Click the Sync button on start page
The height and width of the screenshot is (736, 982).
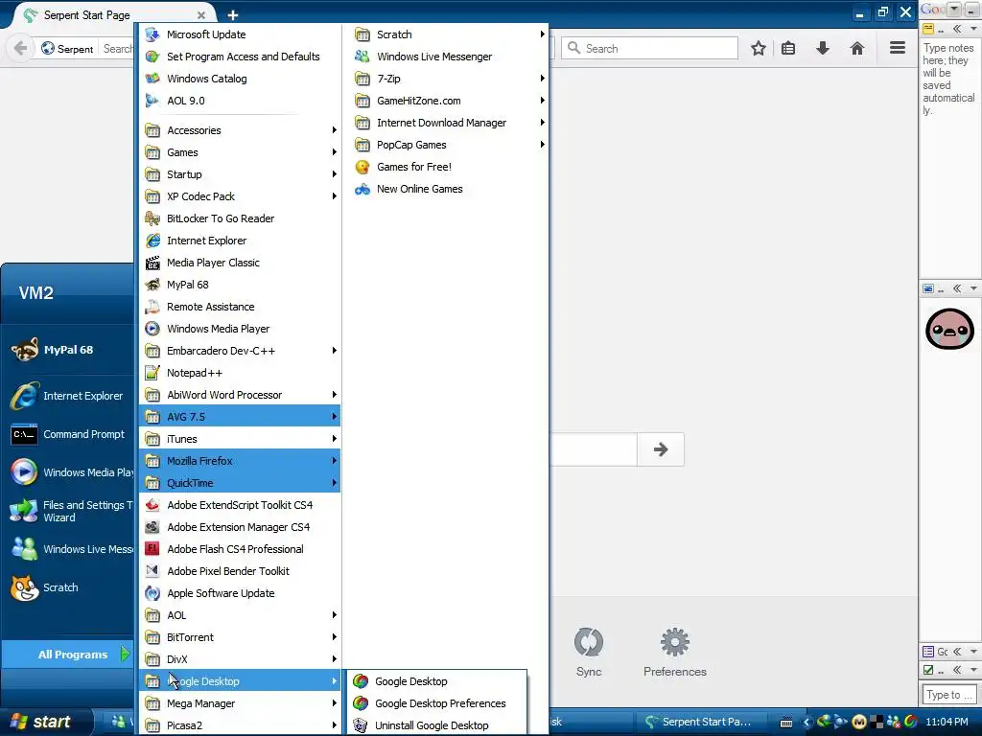point(589,652)
